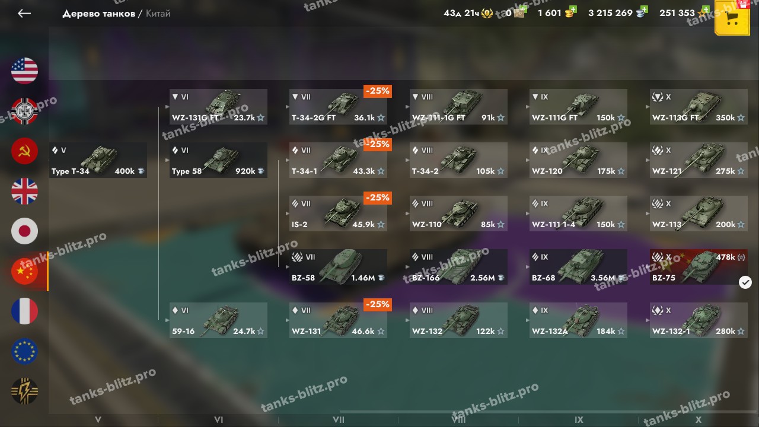Select the WZ-132-1 light tank card

click(x=699, y=320)
